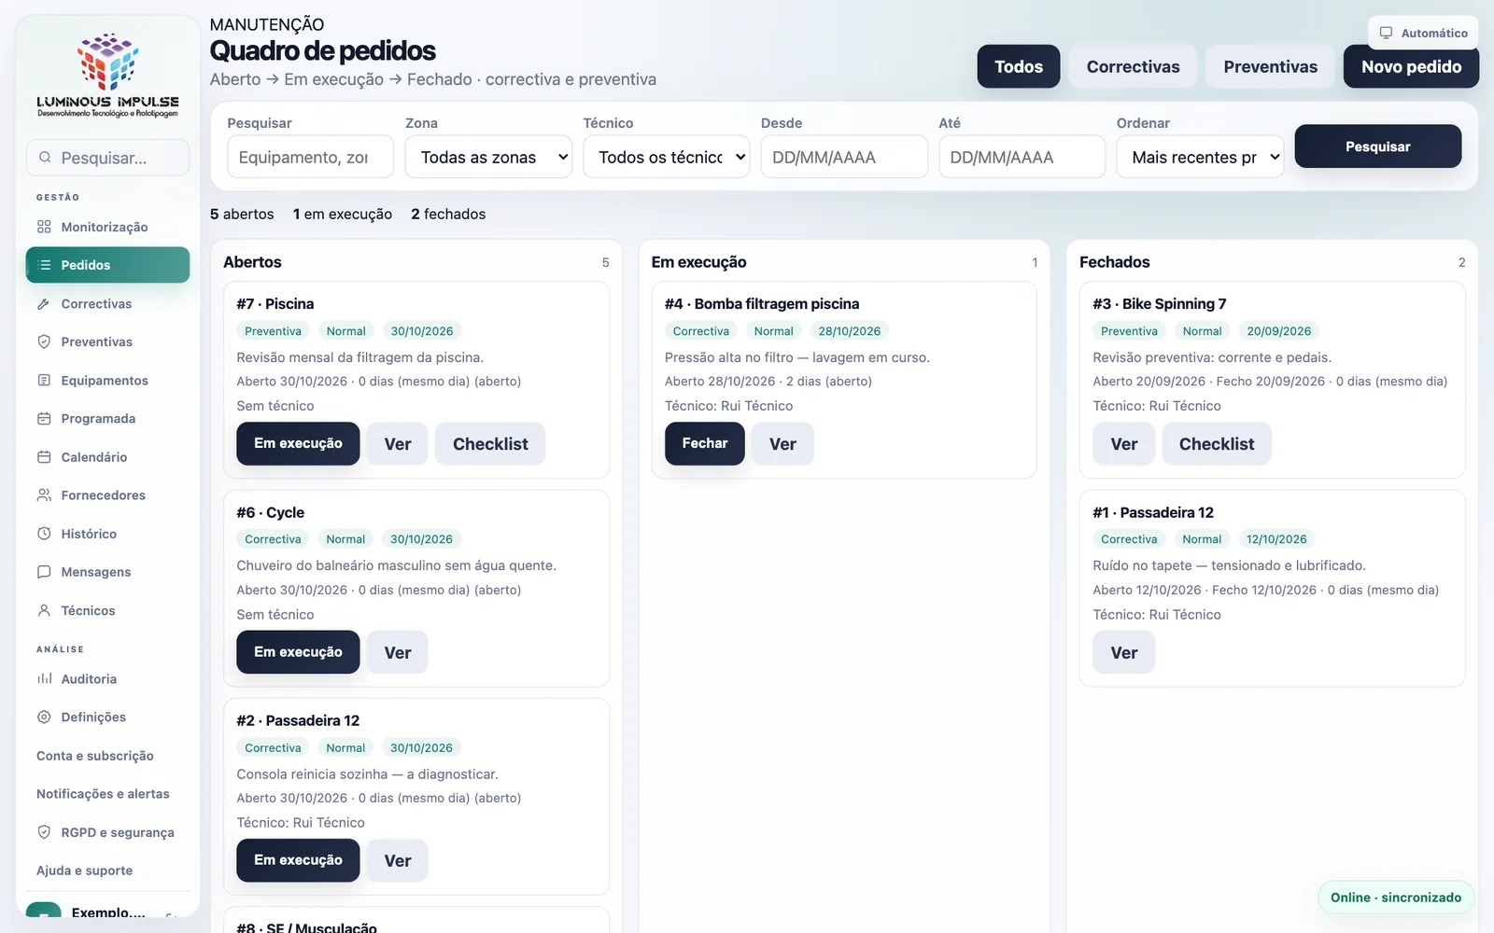
Task: Click the Definições gear icon
Action: [44, 717]
